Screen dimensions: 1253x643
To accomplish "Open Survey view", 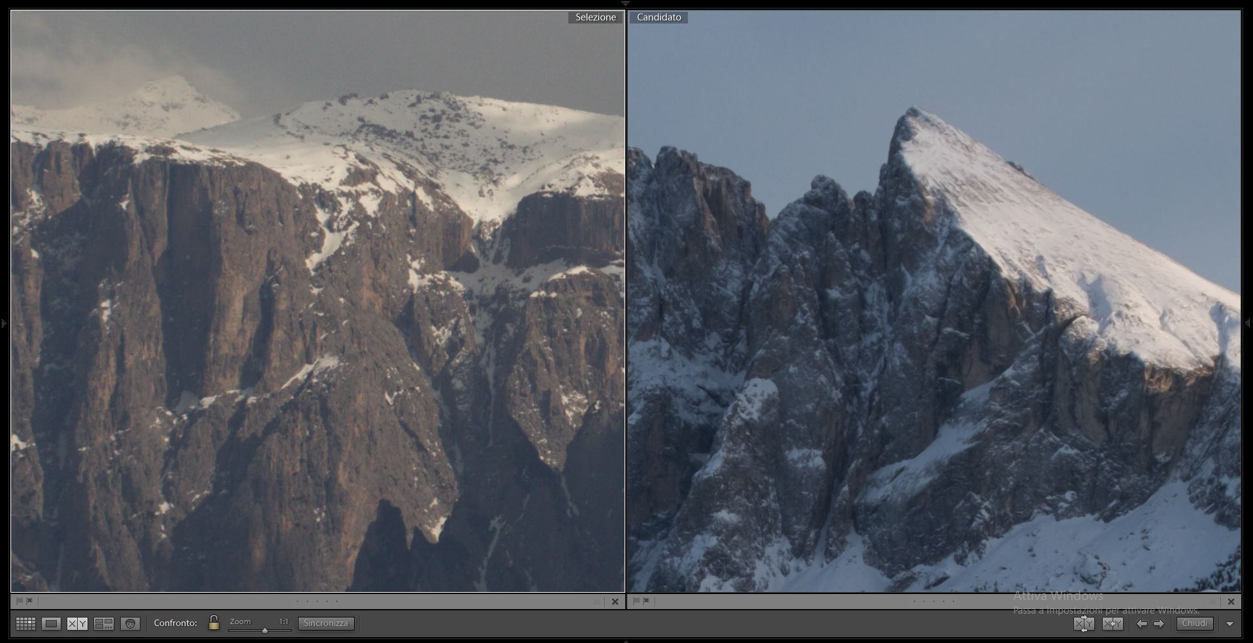I will [x=104, y=623].
